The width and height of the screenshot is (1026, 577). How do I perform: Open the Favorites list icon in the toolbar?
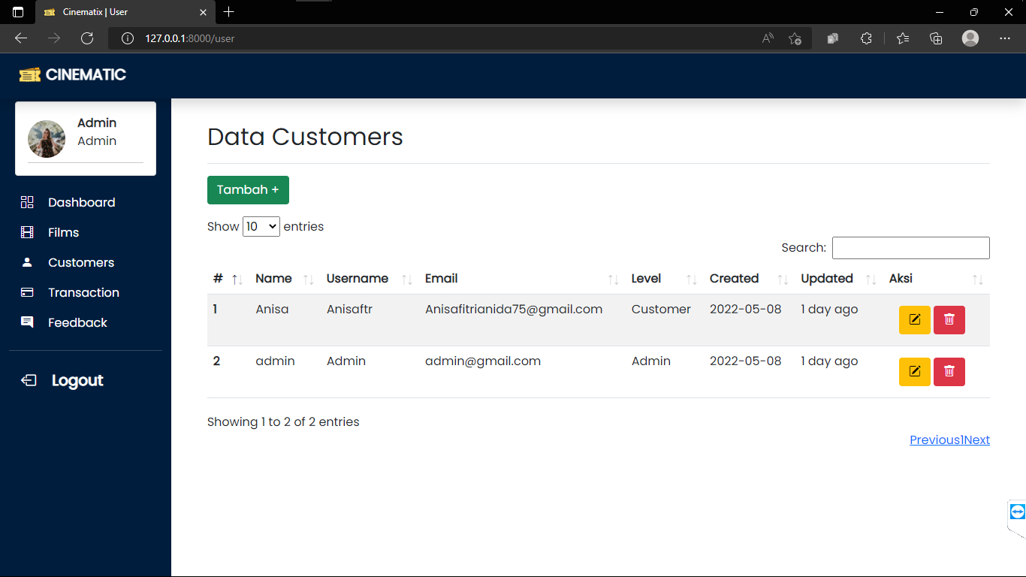[903, 38]
